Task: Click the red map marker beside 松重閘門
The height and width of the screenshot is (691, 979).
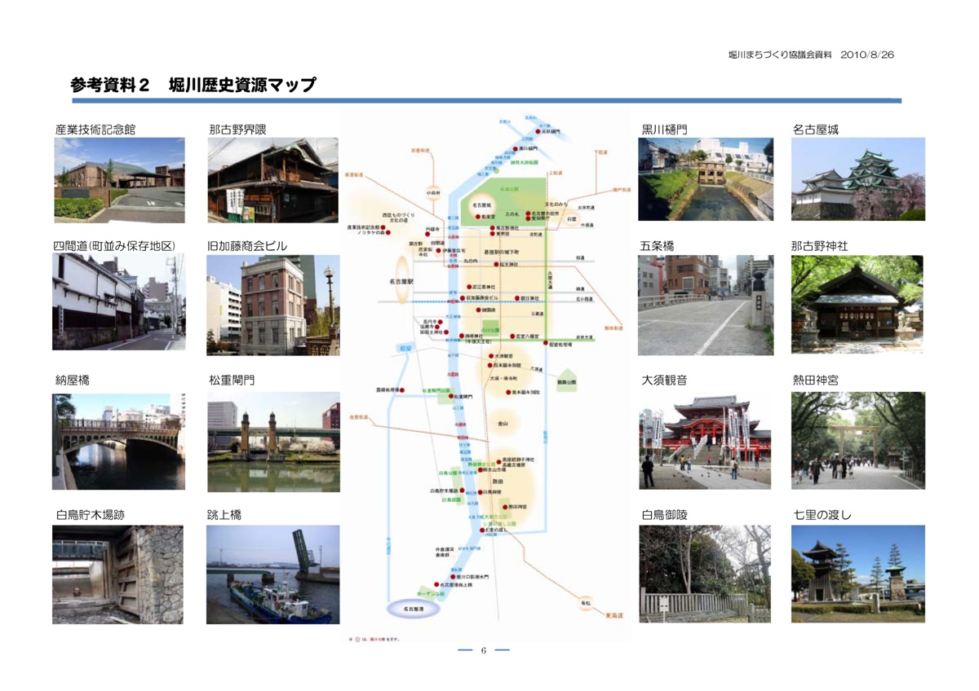Action: [x=451, y=396]
